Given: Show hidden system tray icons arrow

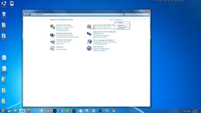Looking at the screenshot, I should (182, 111).
